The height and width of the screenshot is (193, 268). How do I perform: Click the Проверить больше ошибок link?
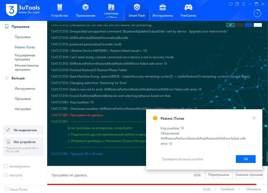pos(182,159)
